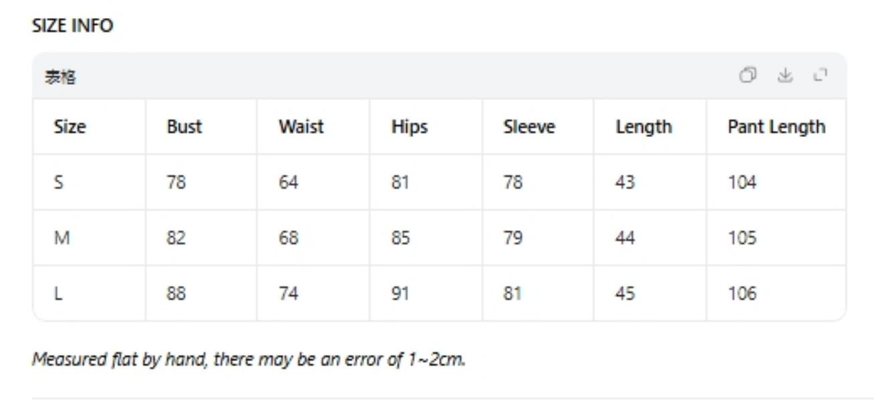Click the pant length value 104
This screenshot has width=874, height=401.
click(x=742, y=182)
